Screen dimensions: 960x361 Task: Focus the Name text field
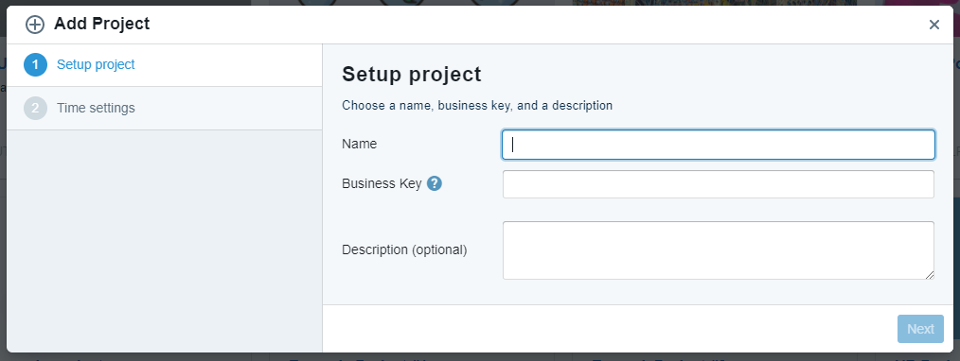(719, 145)
